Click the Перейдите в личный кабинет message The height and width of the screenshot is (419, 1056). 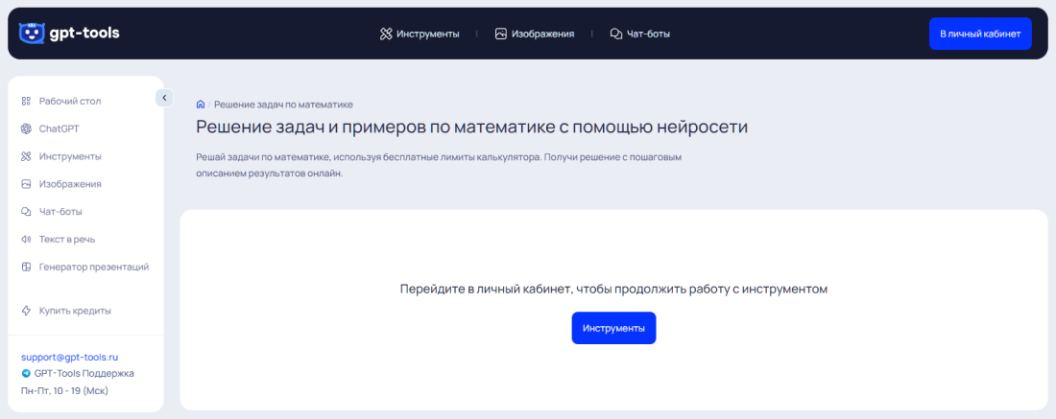point(613,290)
